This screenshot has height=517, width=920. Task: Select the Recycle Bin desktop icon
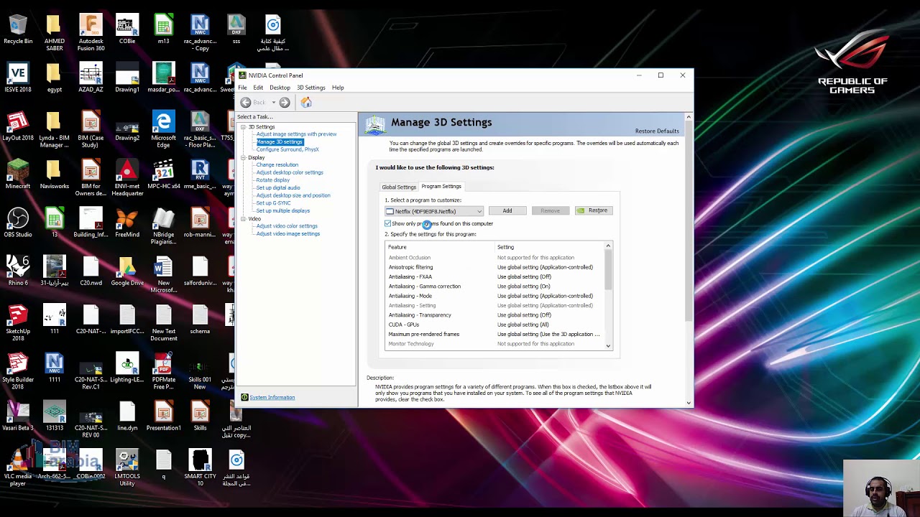point(18,30)
